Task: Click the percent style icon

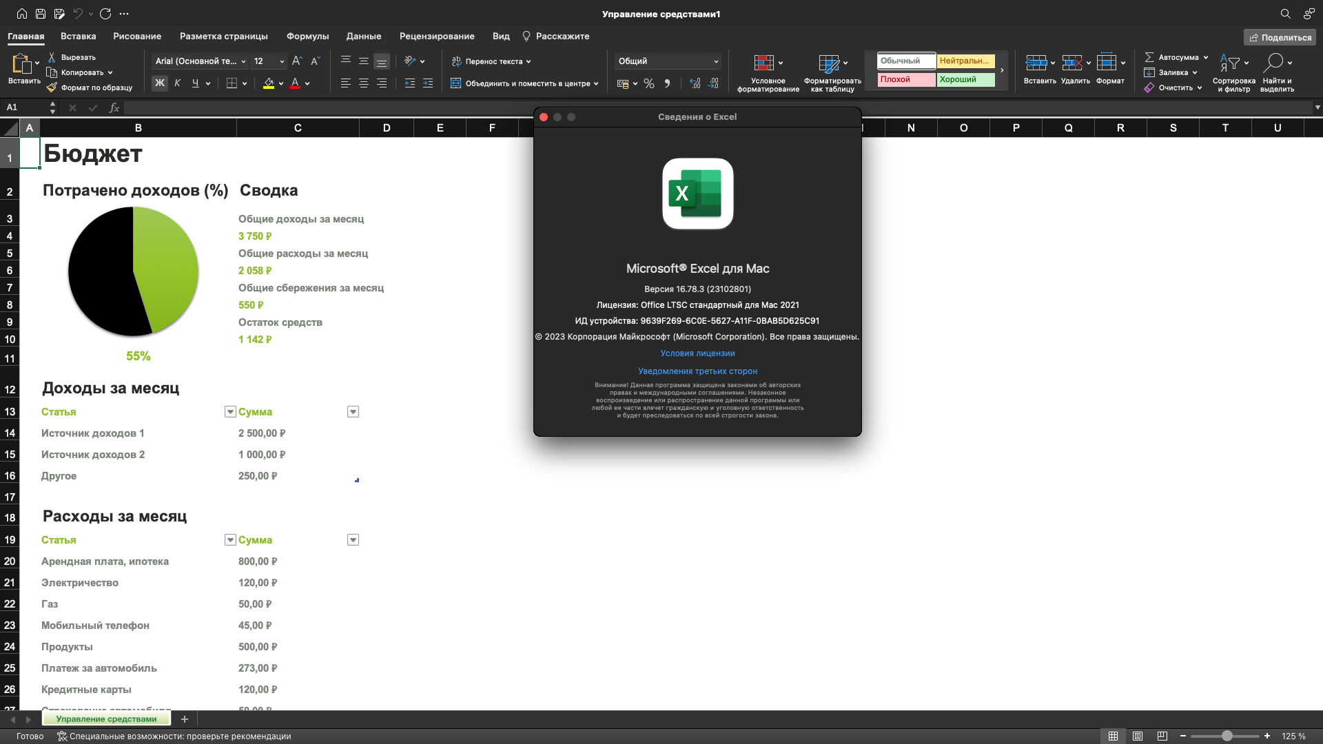Action: pyautogui.click(x=649, y=83)
